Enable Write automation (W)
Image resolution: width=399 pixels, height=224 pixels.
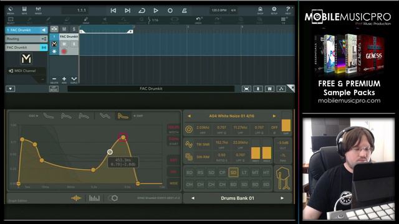click(x=269, y=88)
